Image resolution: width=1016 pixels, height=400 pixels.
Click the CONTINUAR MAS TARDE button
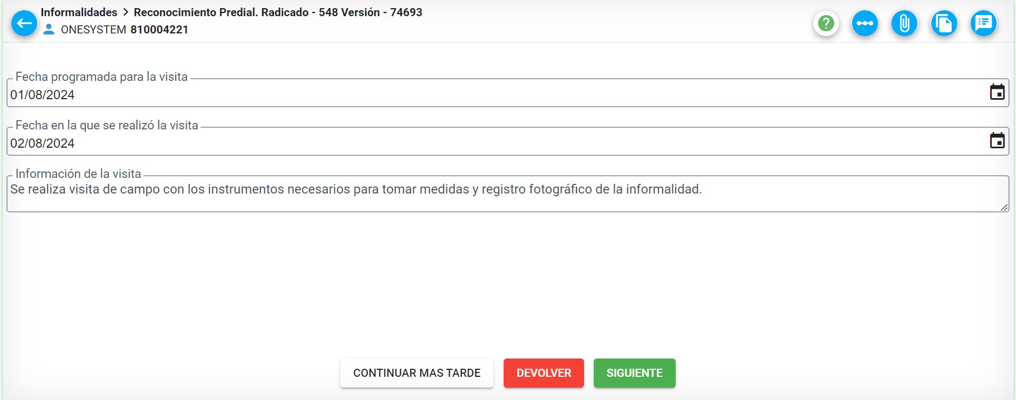[417, 373]
